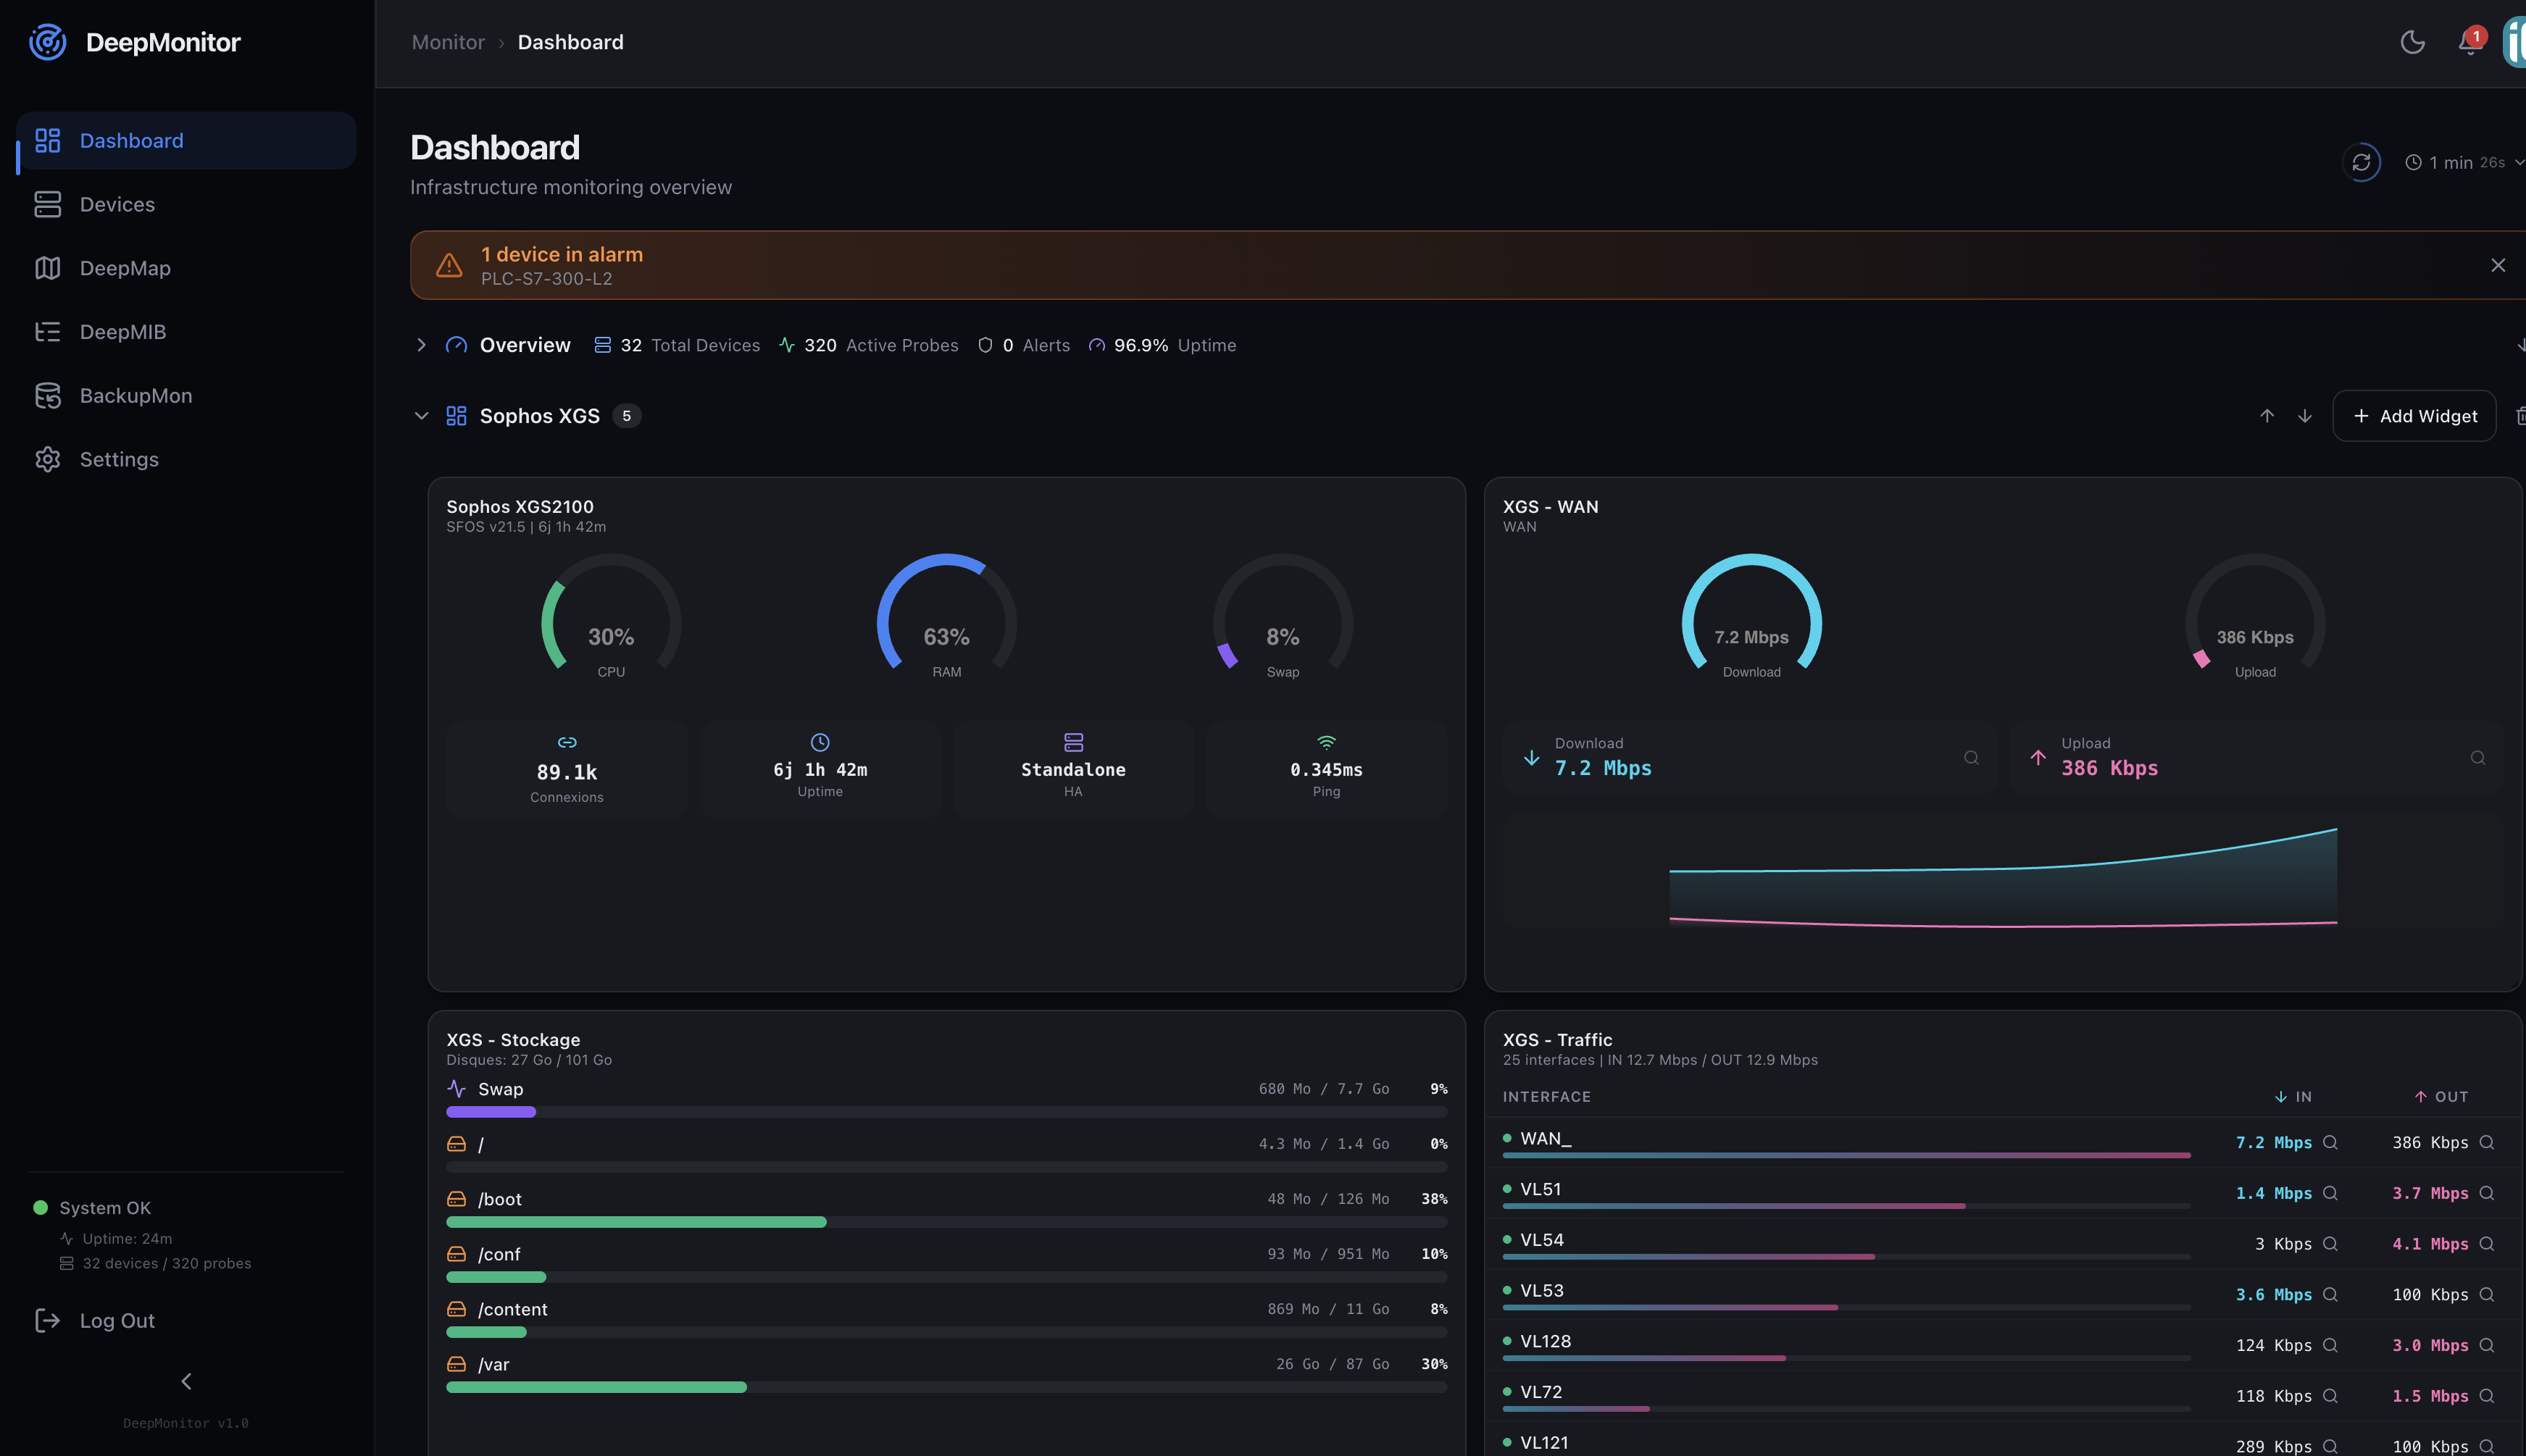Open the refresh interval dropdown showing 1 min
The image size is (2526, 1456).
(2464, 162)
